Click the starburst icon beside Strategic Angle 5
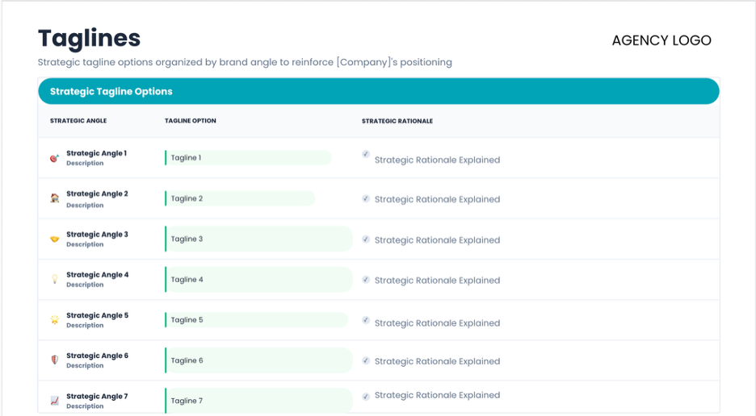Image resolution: width=756 pixels, height=416 pixels. (54, 320)
